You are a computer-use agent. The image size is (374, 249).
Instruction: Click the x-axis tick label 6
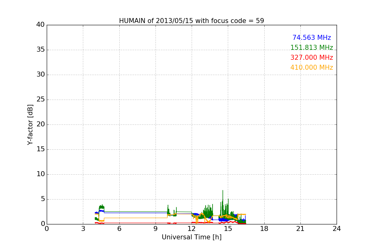coord(119,229)
